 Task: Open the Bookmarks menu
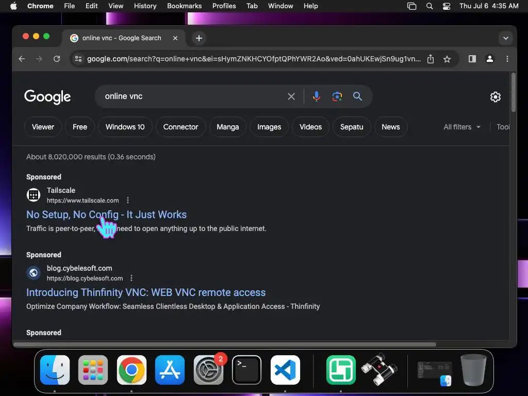click(184, 6)
